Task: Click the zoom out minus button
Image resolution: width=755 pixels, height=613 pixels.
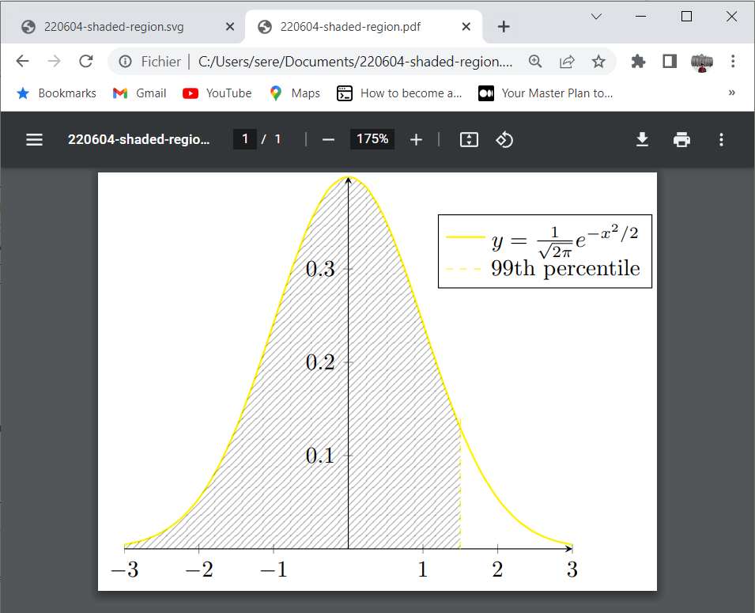Action: coord(329,140)
